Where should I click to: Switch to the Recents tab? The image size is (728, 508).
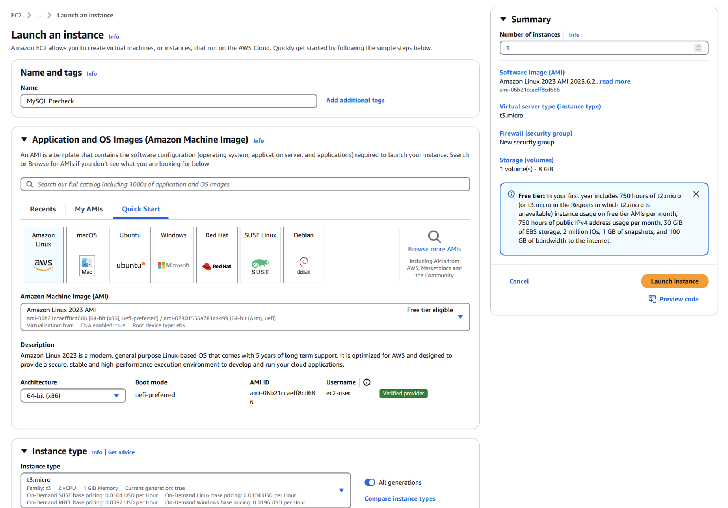tap(43, 209)
